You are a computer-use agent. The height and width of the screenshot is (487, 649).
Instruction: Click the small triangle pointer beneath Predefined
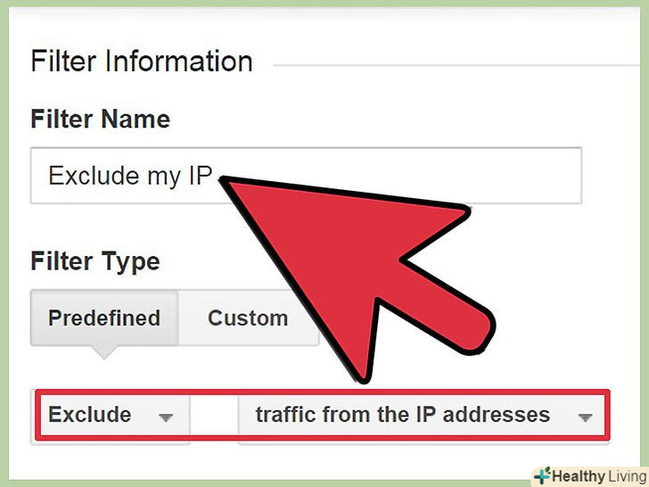point(104,351)
